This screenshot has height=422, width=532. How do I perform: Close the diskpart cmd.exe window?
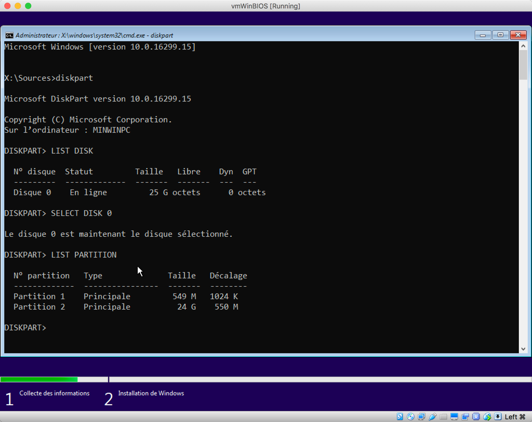(518, 35)
